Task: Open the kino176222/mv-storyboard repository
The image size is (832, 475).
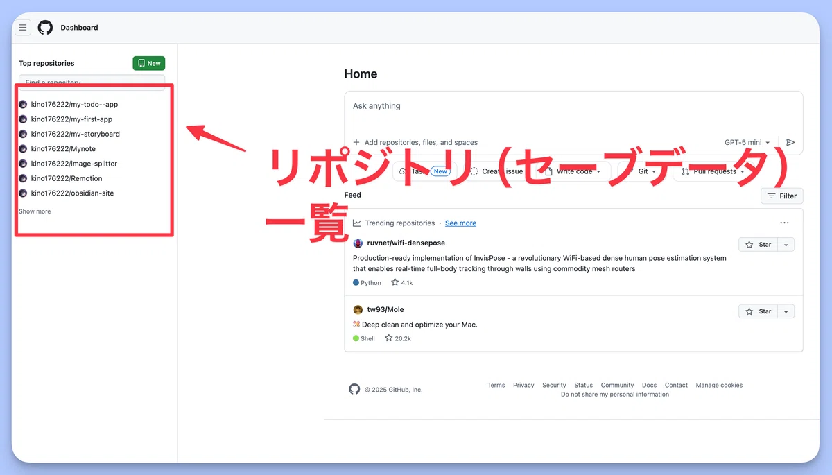Action: pos(75,134)
